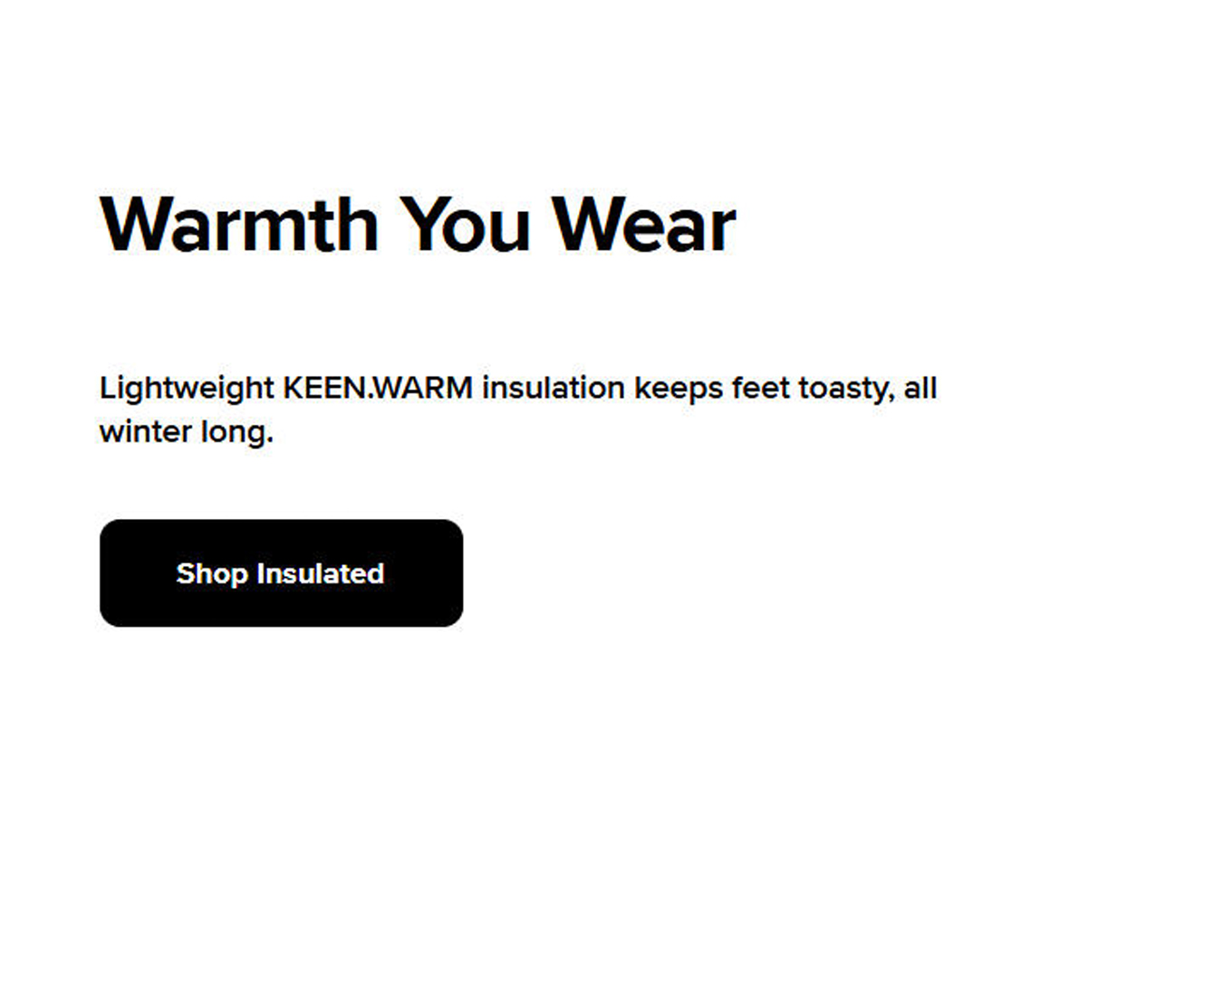Click the comma after toasty

892,397
